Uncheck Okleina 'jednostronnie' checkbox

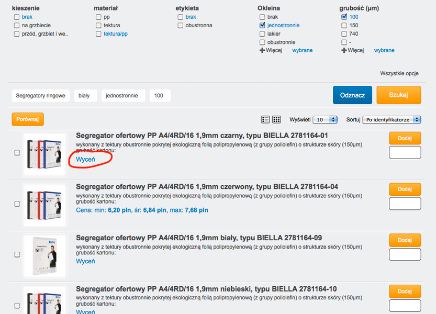(262, 25)
